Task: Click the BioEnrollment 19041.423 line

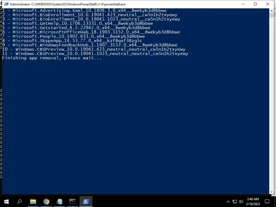Action: tap(89, 15)
